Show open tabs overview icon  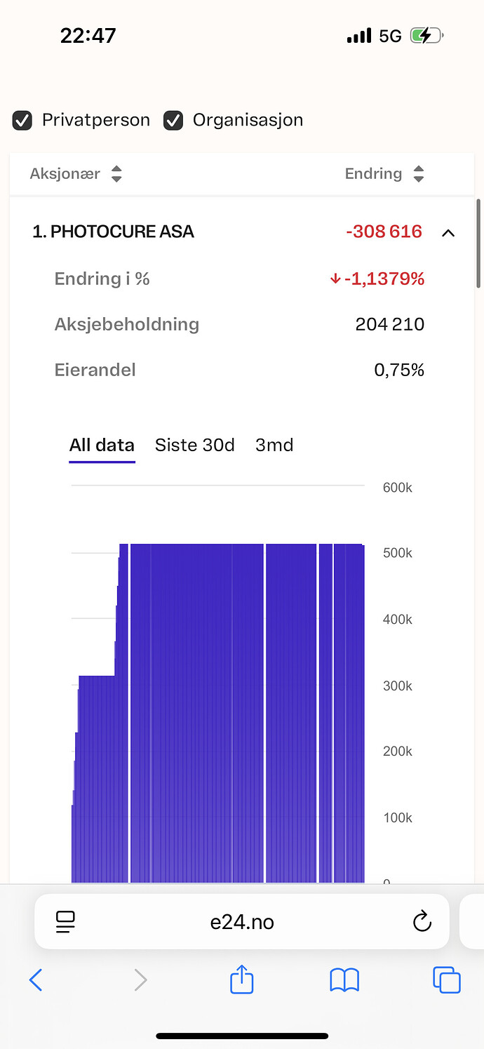(447, 980)
